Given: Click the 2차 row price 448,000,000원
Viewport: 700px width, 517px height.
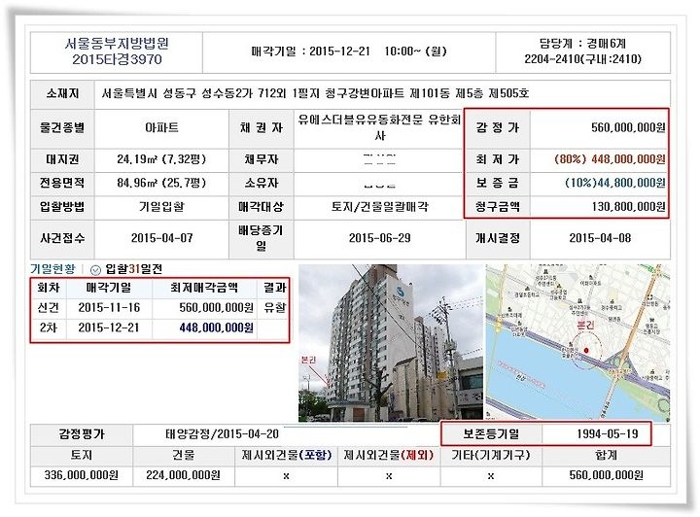Looking at the screenshot, I should [217, 327].
